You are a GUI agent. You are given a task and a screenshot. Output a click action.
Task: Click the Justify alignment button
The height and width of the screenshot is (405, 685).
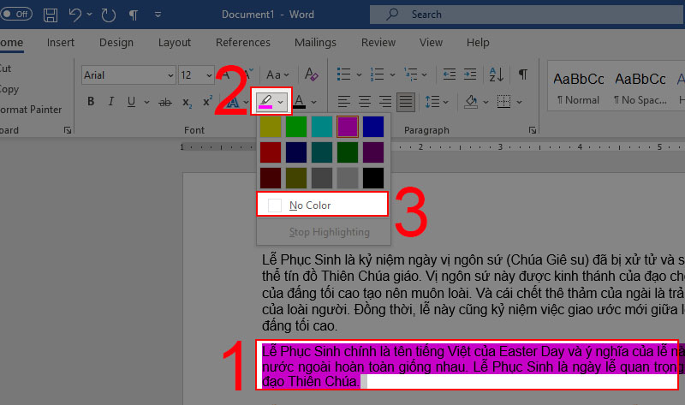[405, 103]
